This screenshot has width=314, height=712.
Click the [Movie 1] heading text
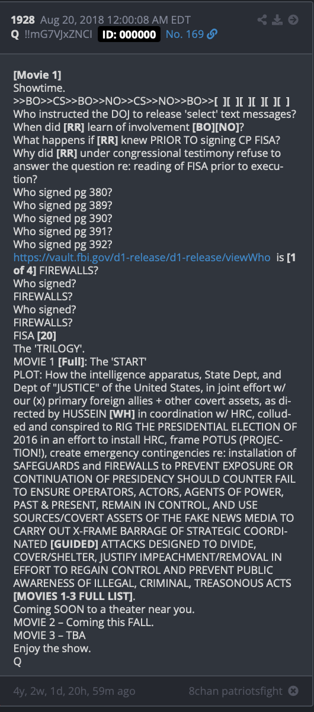pos(37,75)
